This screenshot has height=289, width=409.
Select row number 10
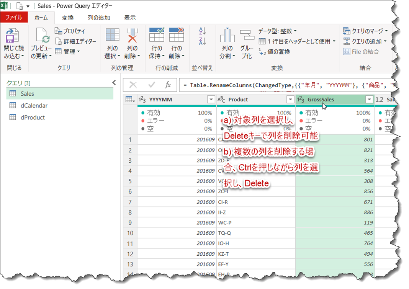pos(130,233)
